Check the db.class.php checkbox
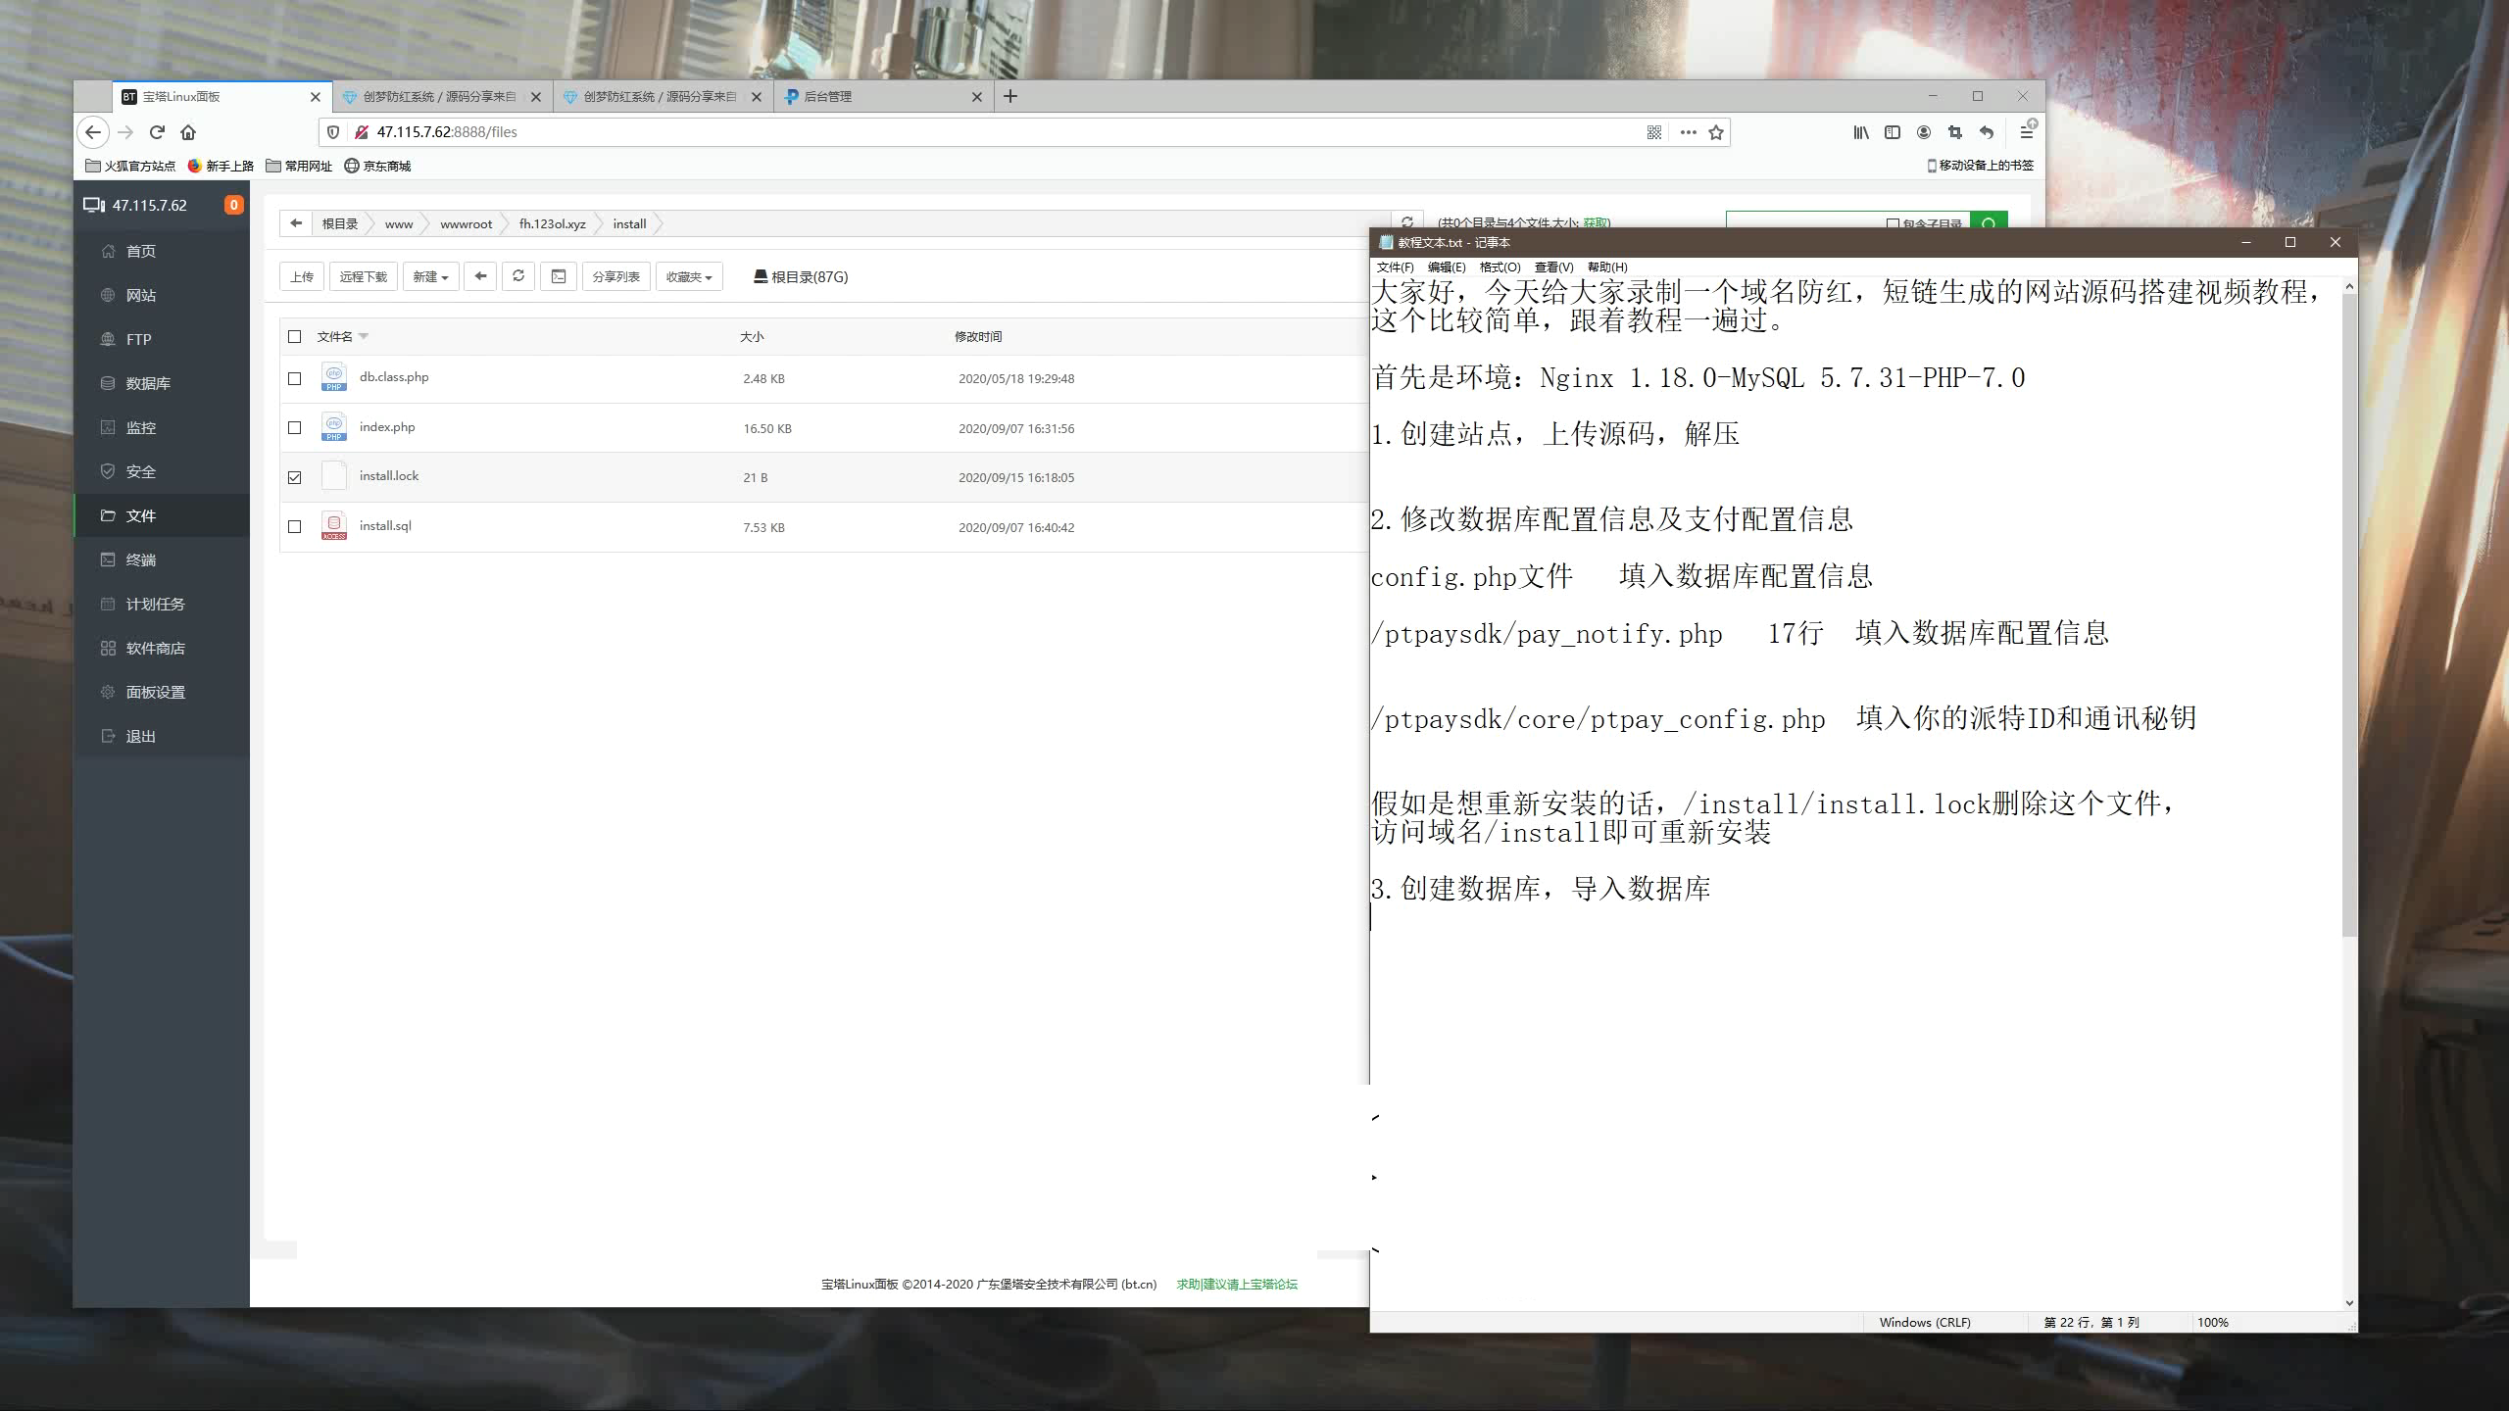 pos(295,378)
